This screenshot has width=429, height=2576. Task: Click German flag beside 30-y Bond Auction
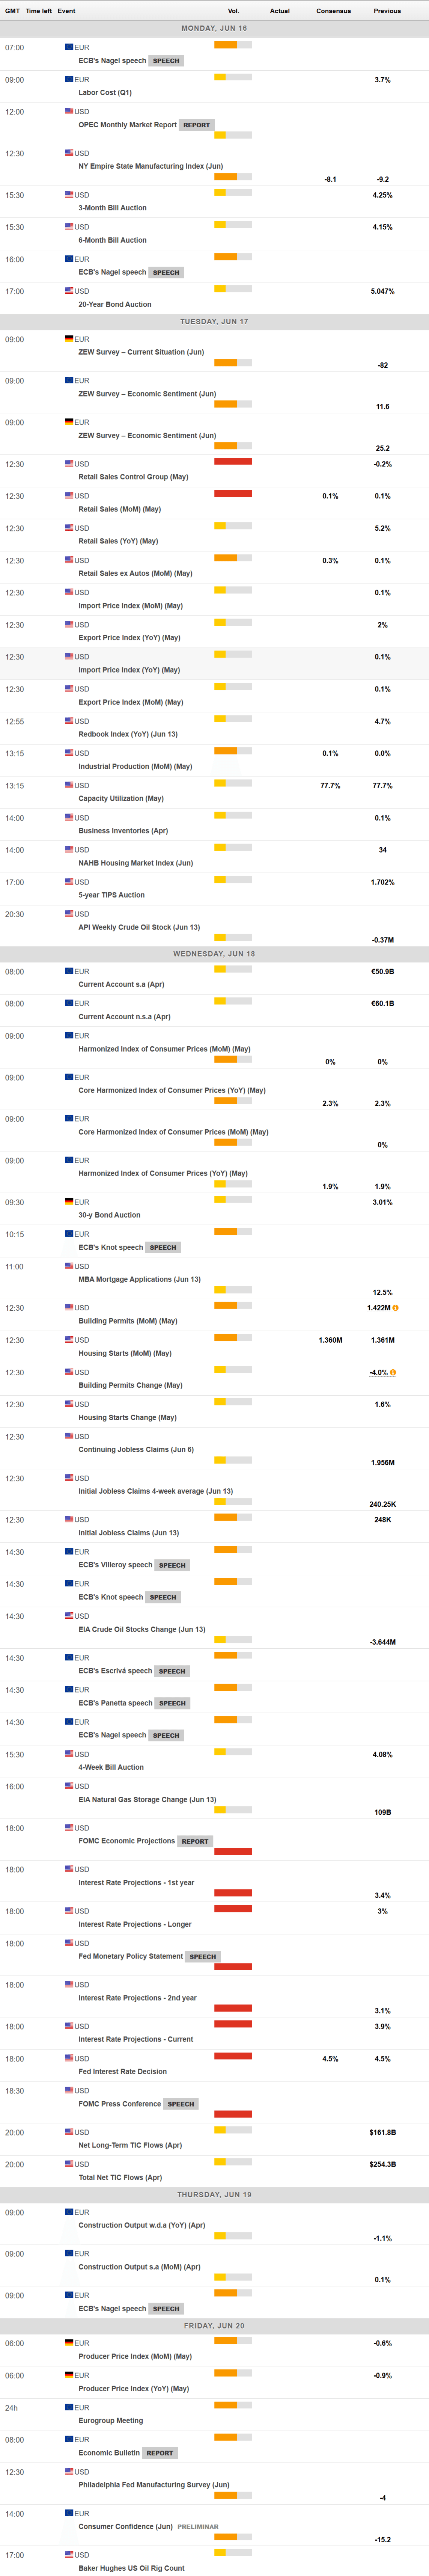pos(69,1202)
